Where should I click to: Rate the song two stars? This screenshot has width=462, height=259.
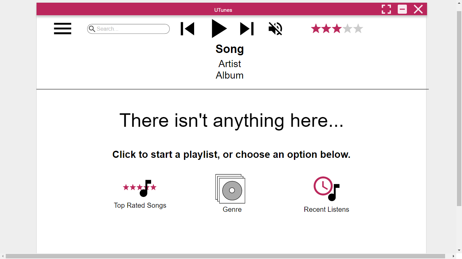tap(326, 29)
